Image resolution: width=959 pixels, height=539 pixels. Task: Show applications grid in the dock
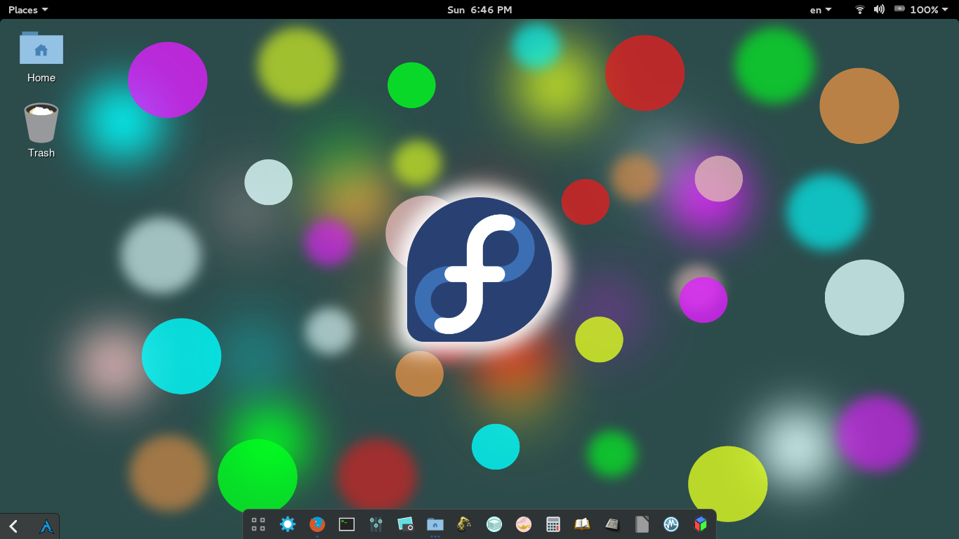point(258,524)
